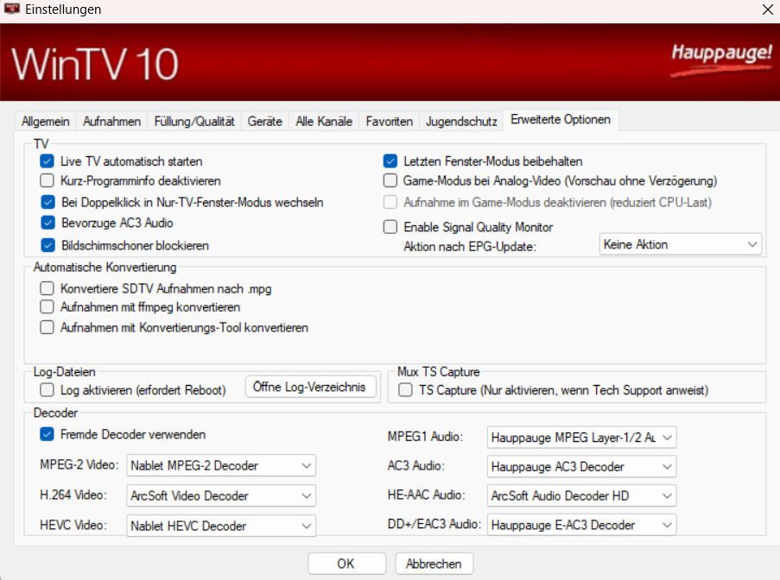
Task: Click the MPEG-2 Video label
Action: click(x=79, y=464)
